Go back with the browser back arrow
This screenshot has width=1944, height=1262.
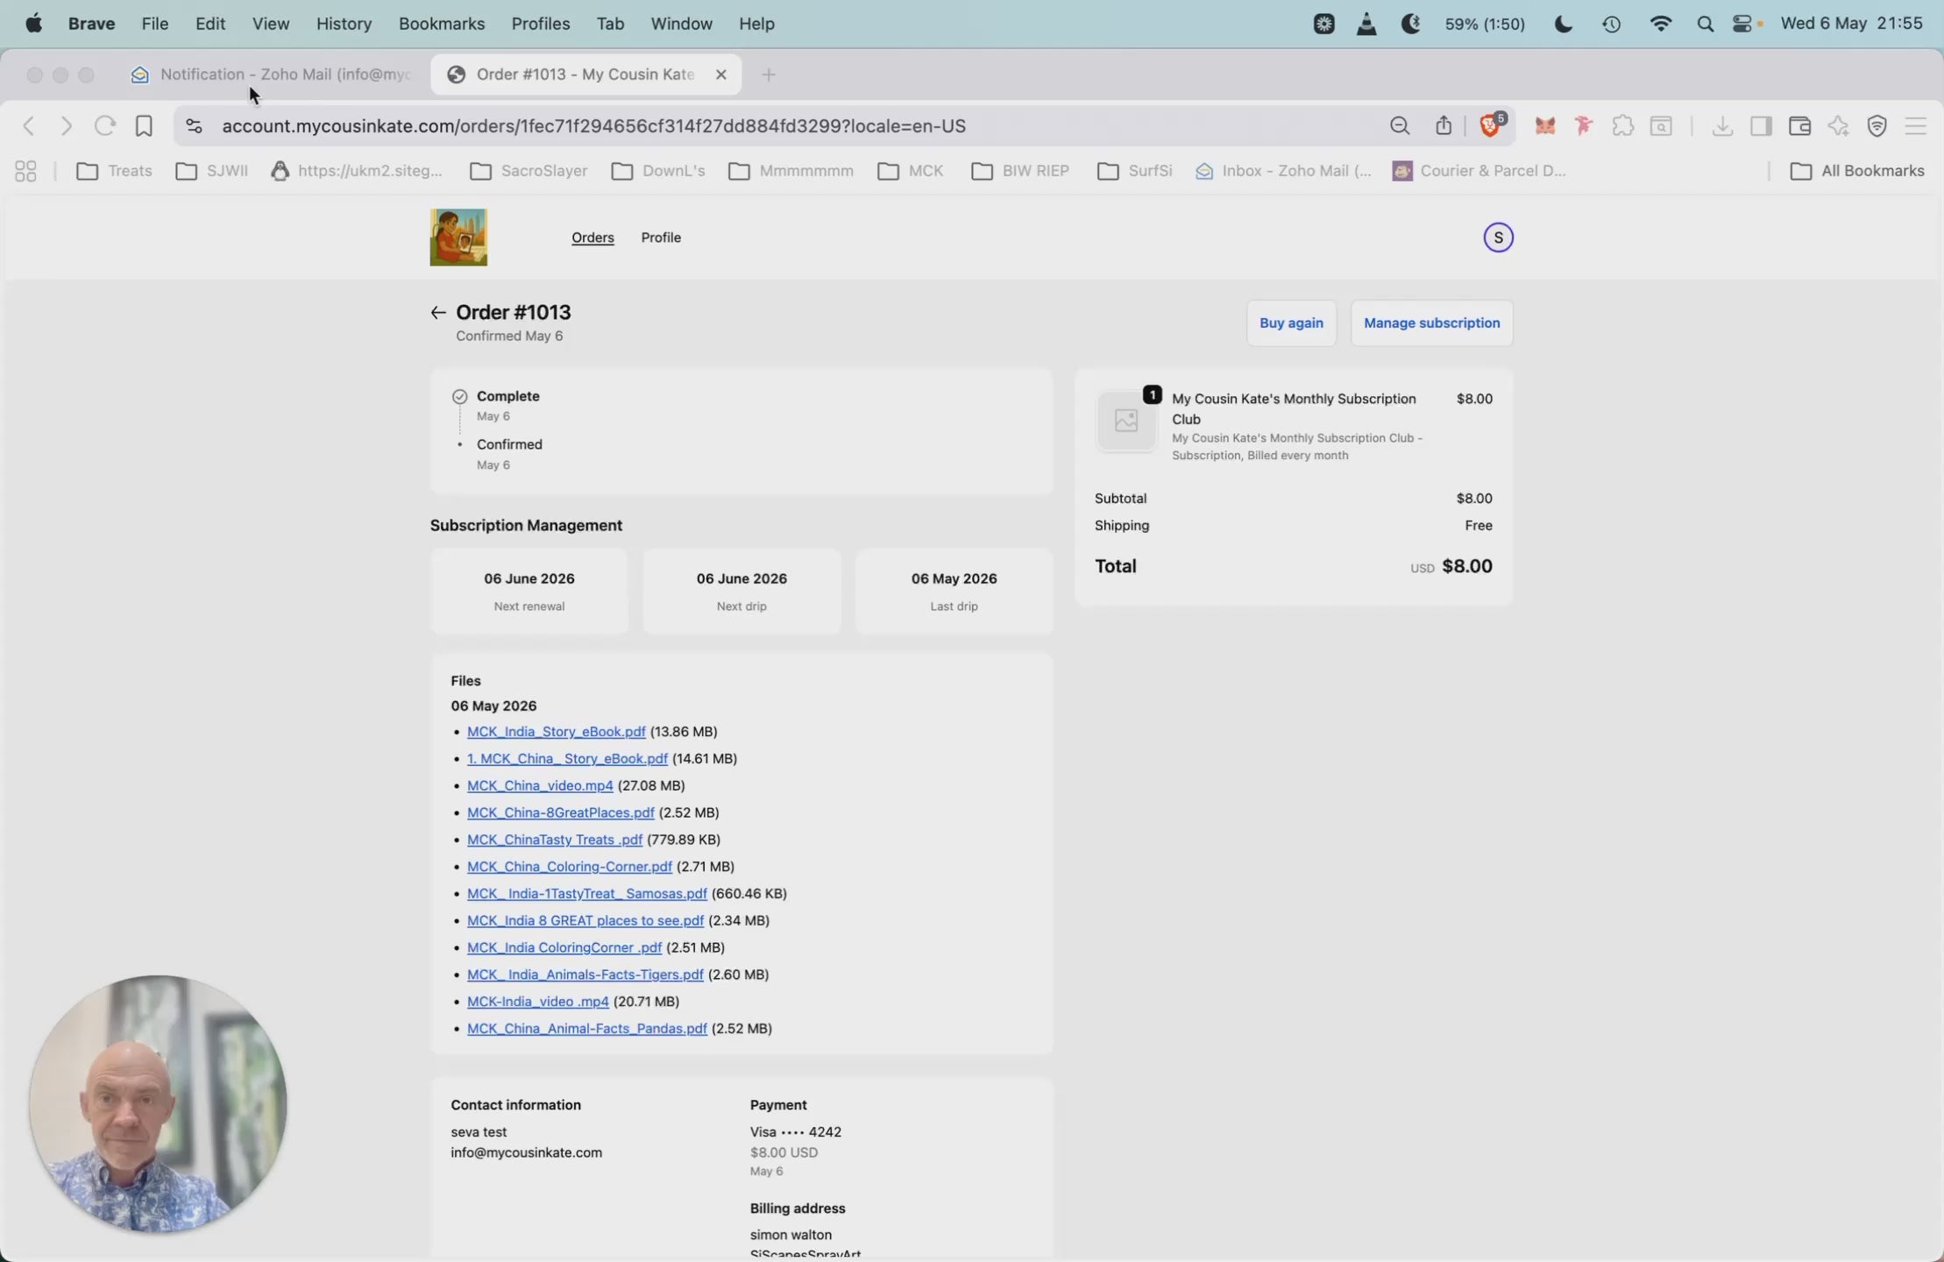pyautogui.click(x=29, y=126)
